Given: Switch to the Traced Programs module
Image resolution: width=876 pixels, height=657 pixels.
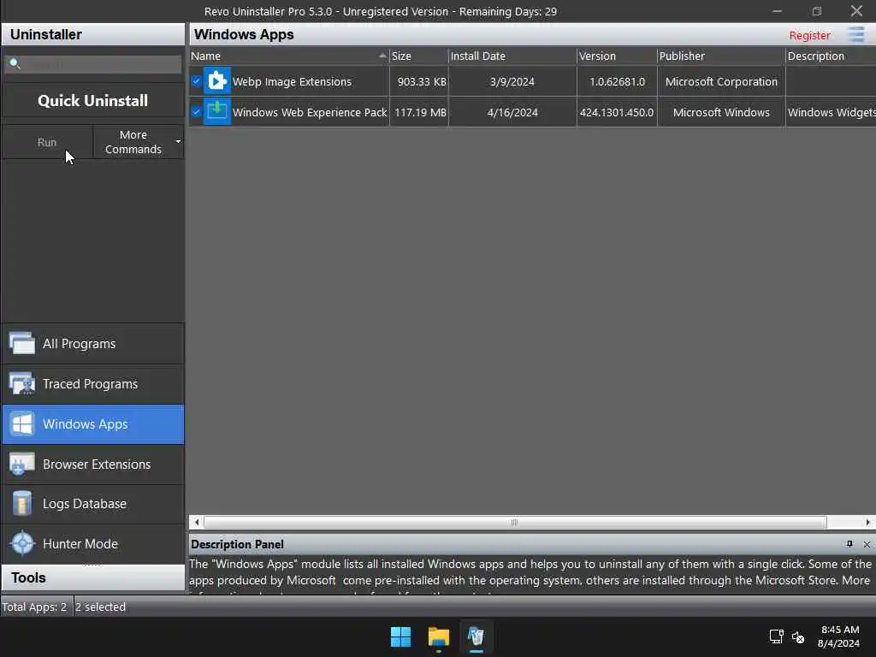Looking at the screenshot, I should pos(93,384).
